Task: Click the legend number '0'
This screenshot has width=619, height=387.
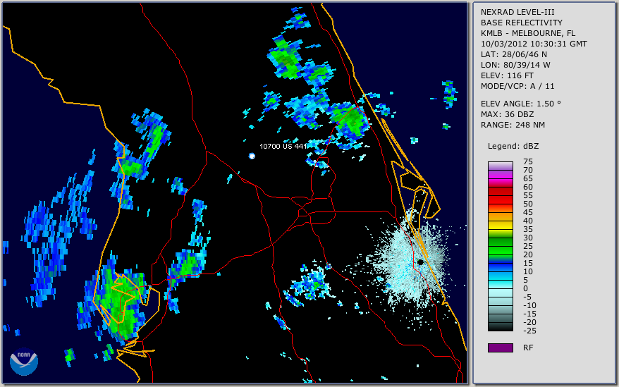Action: [525, 289]
